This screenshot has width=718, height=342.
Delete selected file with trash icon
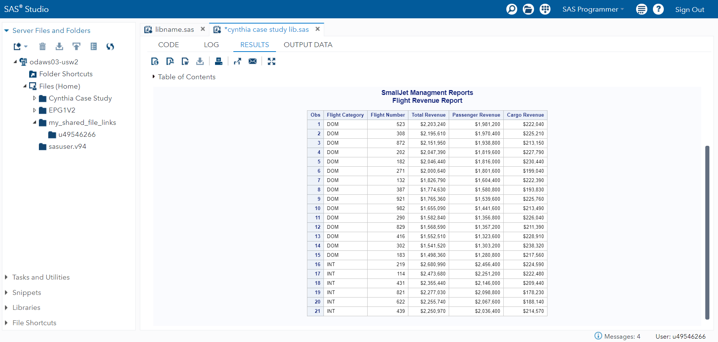tap(43, 46)
